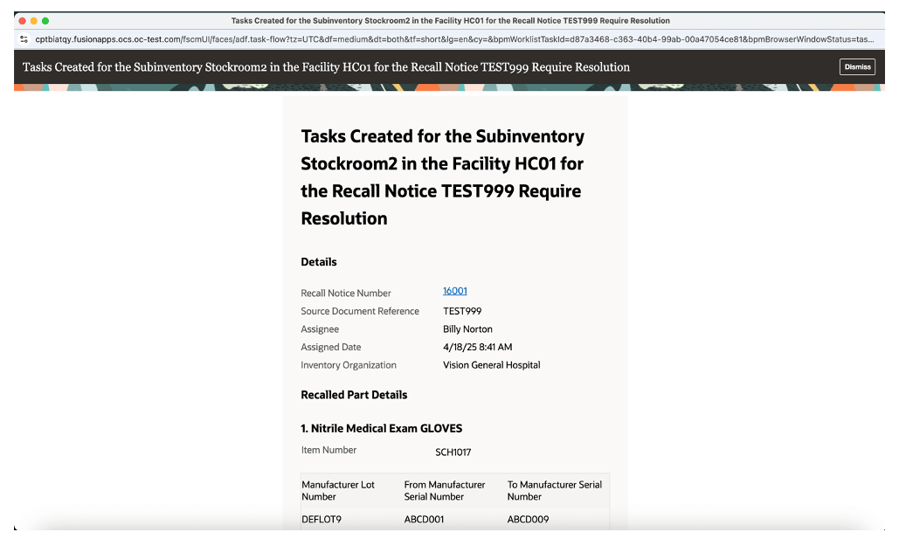Click the Nitrile Medical Exam GLOVES heading
This screenshot has width=899, height=539.
pos(381,428)
